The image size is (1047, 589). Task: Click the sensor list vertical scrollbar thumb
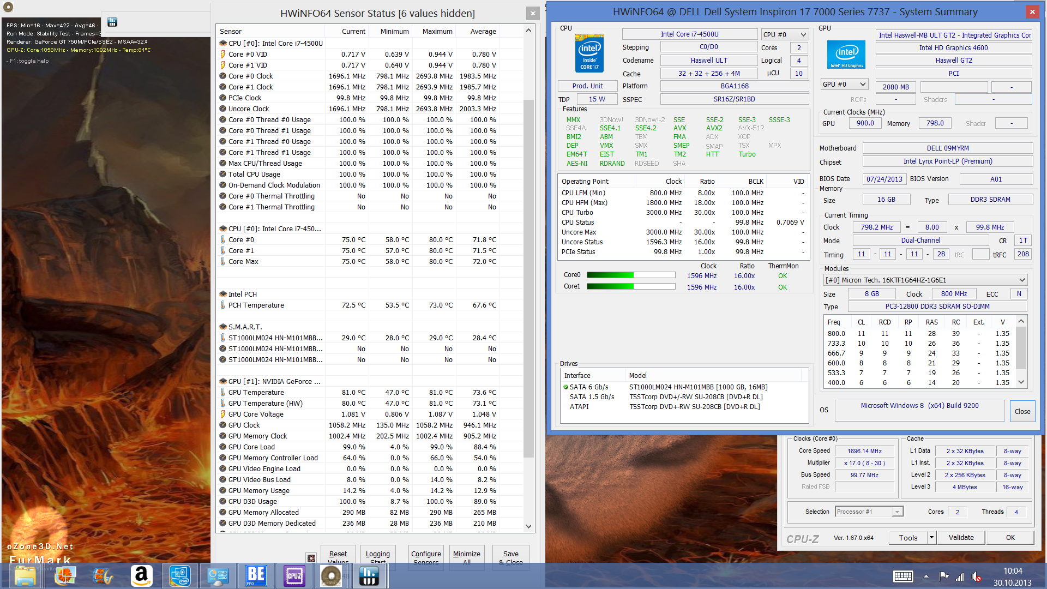[x=528, y=279]
